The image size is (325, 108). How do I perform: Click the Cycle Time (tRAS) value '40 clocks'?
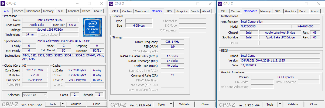pos(173,66)
